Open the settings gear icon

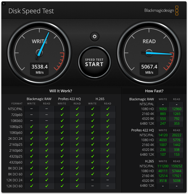pos(95,37)
